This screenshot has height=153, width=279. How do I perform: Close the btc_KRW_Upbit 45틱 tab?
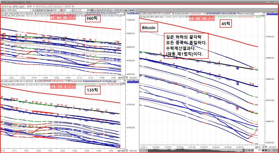click(34, 6)
